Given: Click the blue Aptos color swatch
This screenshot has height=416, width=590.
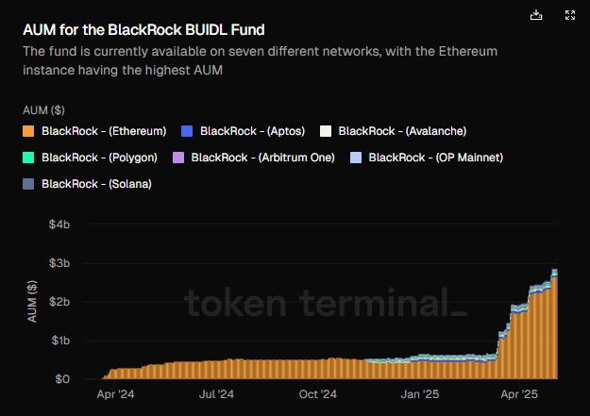Looking at the screenshot, I should 186,130.
